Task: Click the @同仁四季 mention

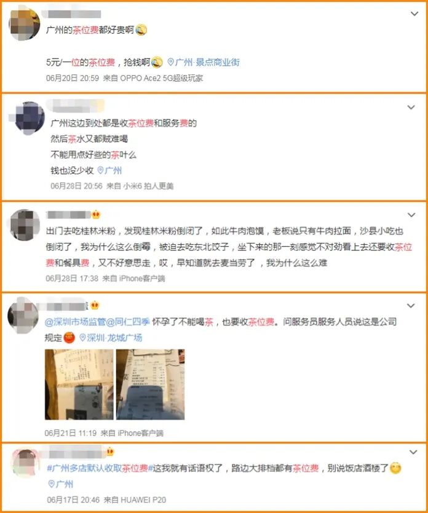Action: click(x=128, y=322)
